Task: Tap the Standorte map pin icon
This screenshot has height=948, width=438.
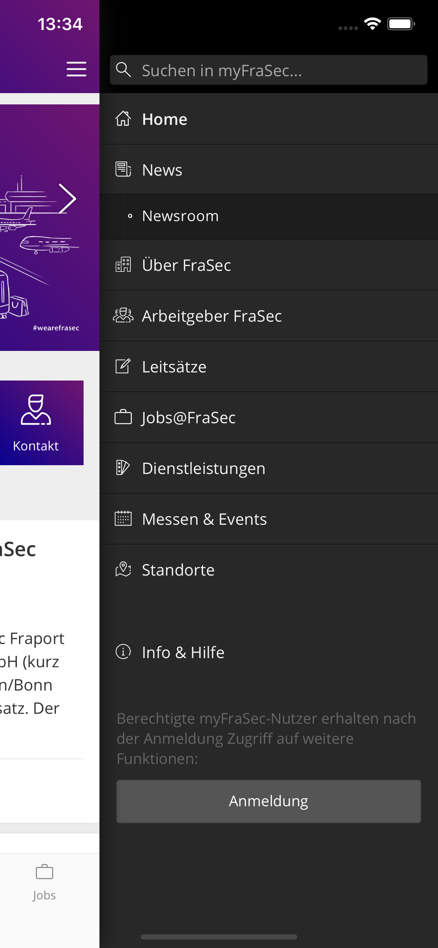Action: [x=123, y=569]
